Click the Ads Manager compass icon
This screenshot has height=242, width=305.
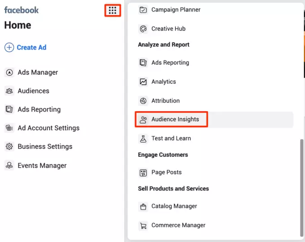(9, 73)
